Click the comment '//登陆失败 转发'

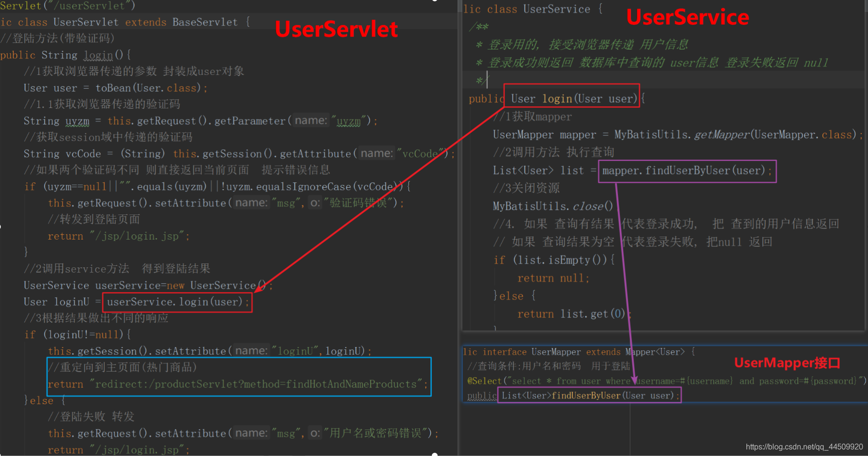91,416
